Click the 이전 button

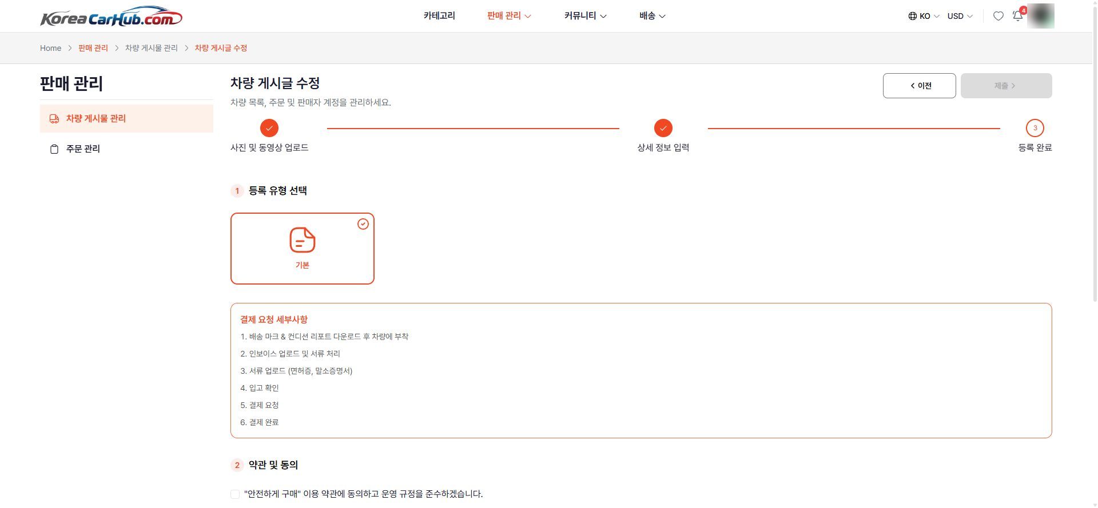click(919, 86)
